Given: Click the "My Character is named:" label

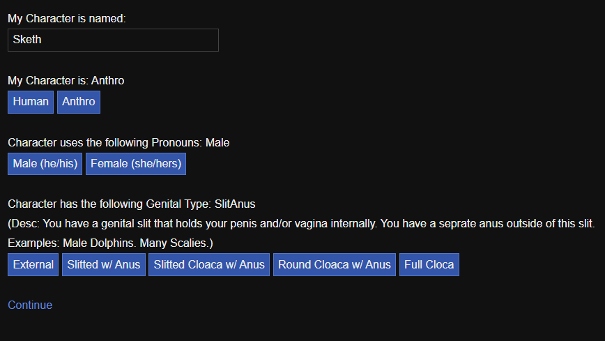Looking at the screenshot, I should click(x=67, y=18).
